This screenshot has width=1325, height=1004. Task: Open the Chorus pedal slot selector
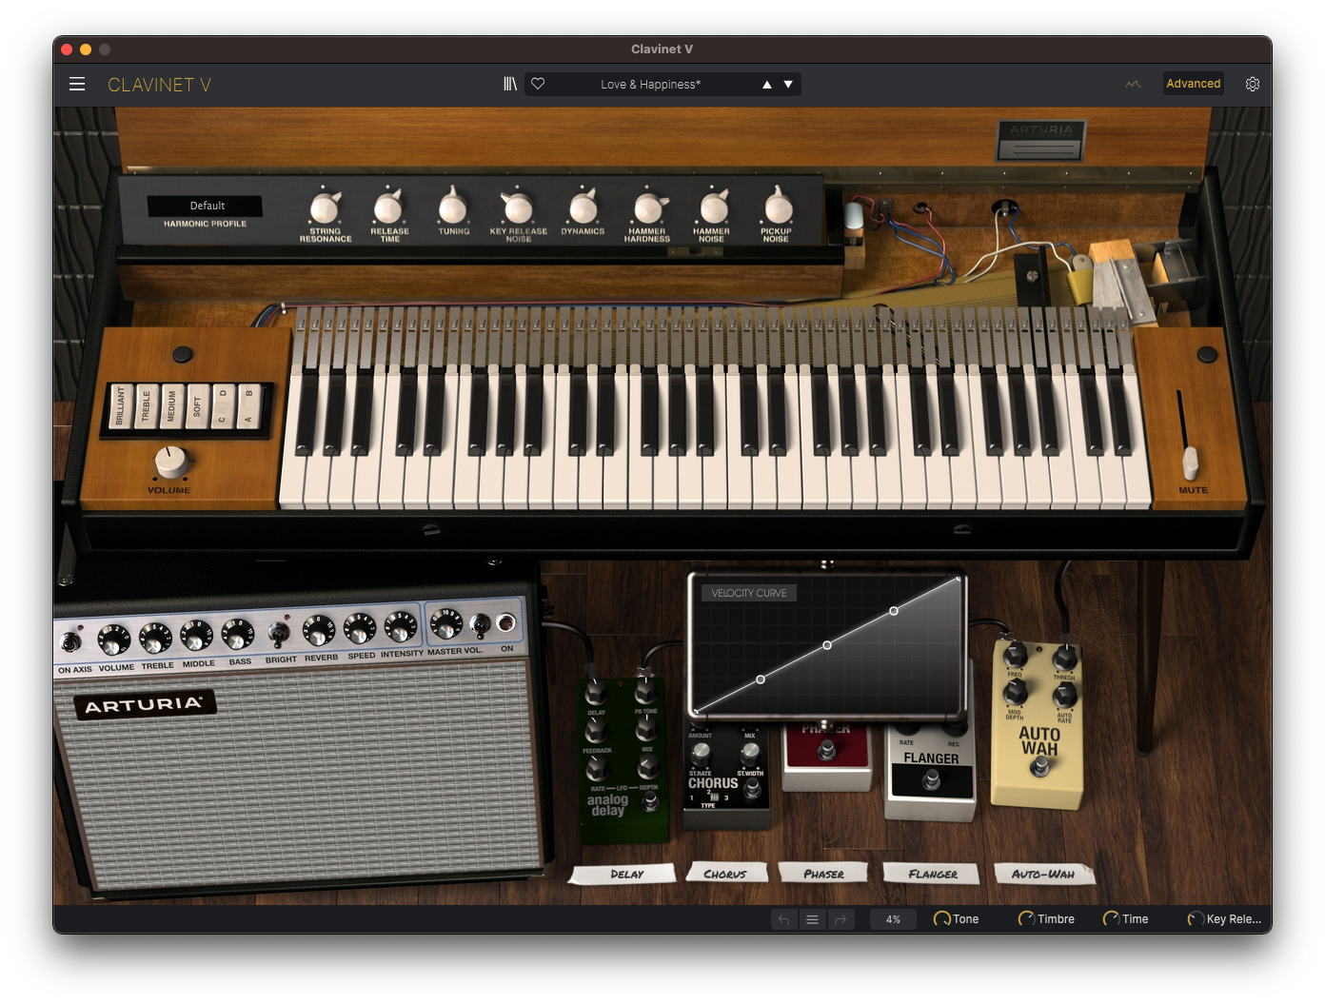click(x=725, y=874)
